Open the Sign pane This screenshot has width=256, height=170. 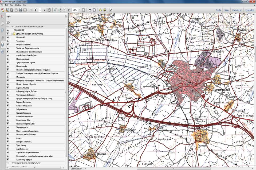[226, 10]
